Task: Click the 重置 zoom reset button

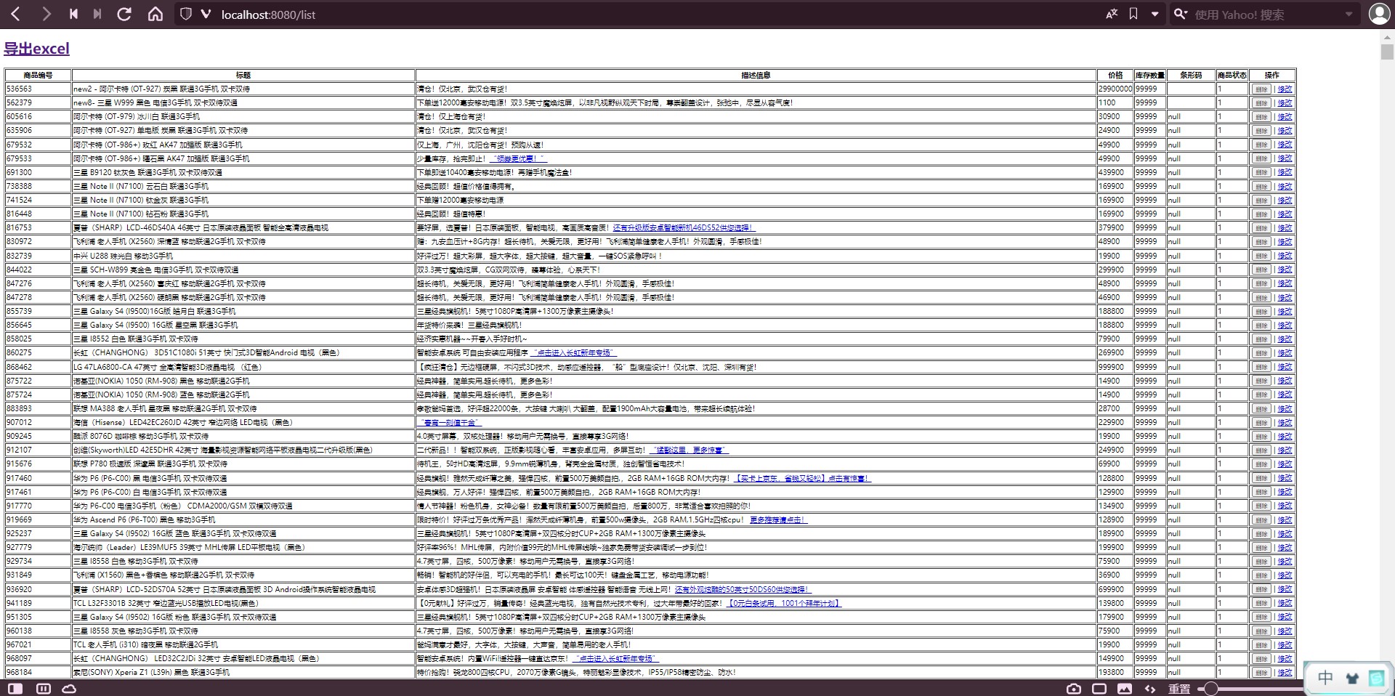Action: pos(1179,688)
